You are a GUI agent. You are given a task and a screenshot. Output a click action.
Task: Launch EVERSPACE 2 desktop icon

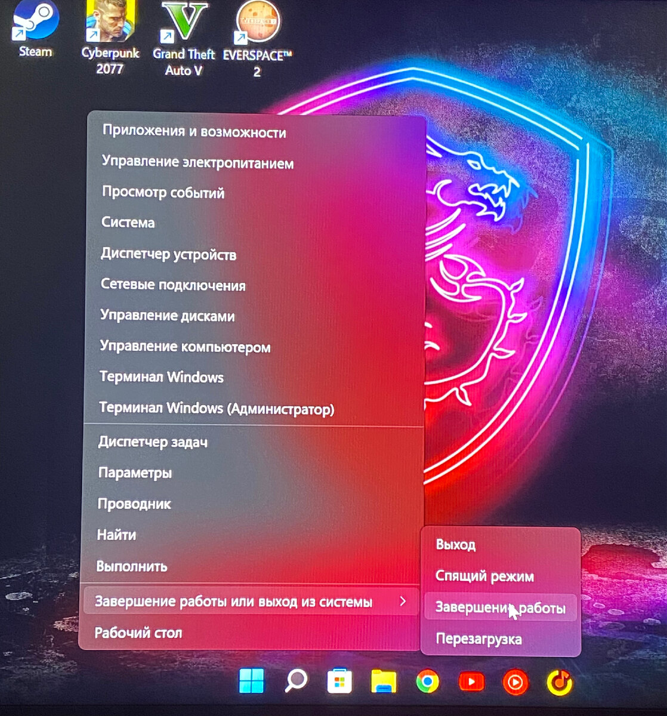(x=258, y=39)
